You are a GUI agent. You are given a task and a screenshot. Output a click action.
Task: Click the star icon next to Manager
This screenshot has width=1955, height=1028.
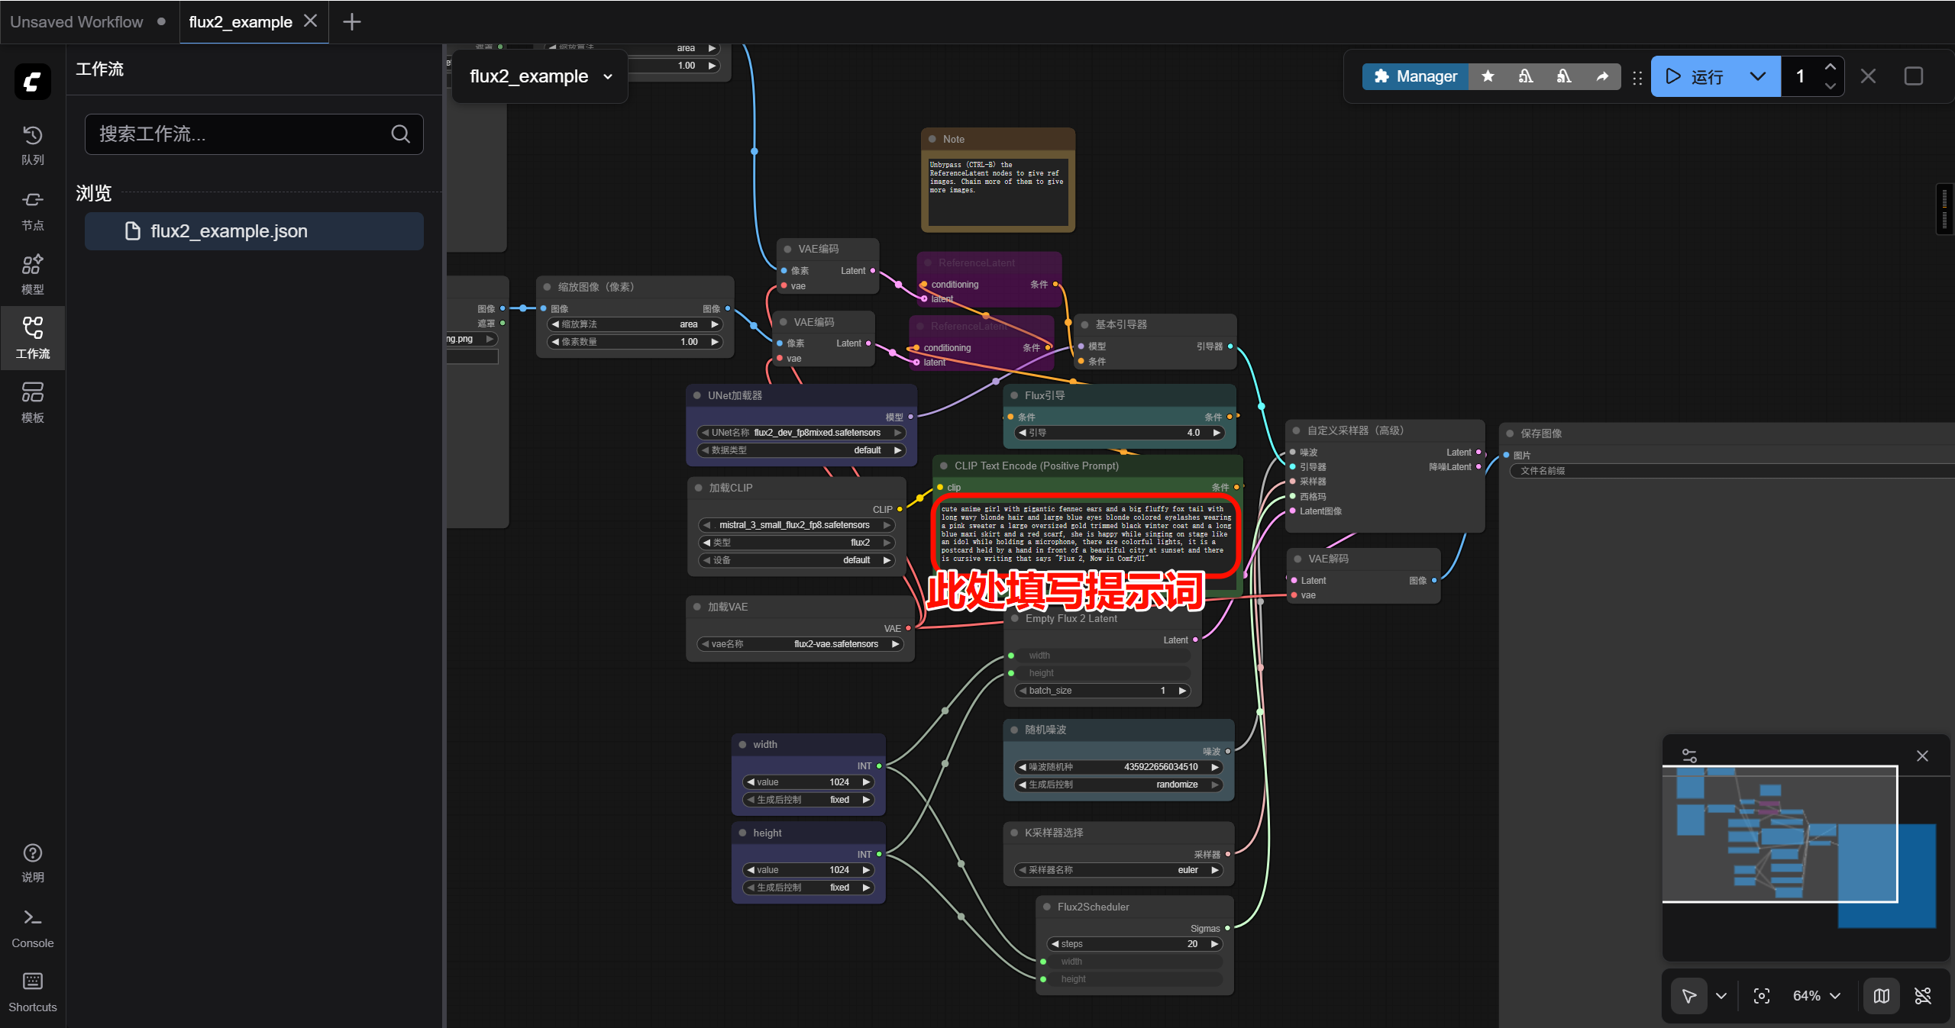tap(1488, 76)
